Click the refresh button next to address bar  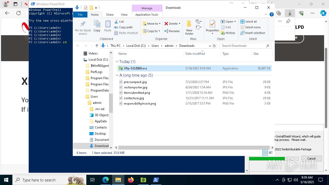[214, 46]
